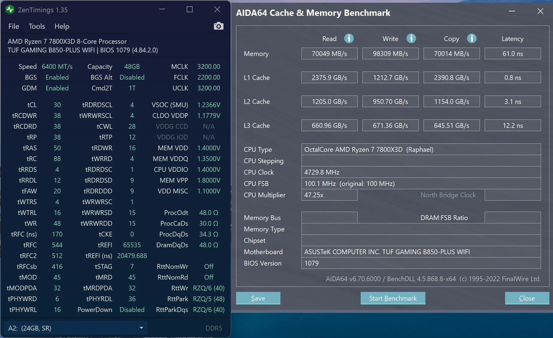Viewport: 553px width, 338px height.
Task: Click the Memory Read value 70049 MB/s
Action: tap(330, 54)
